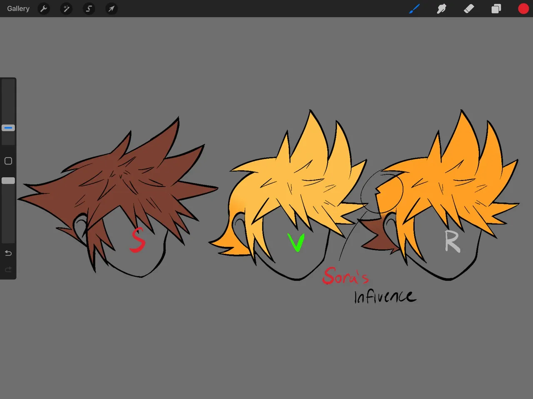Screen dimensions: 533x399
Task: Select the blue Paint brush tool
Action: click(414, 8)
